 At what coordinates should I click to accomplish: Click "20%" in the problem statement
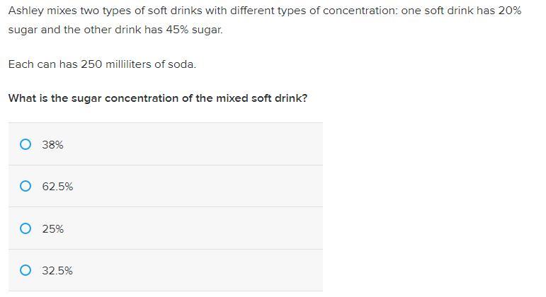point(509,12)
